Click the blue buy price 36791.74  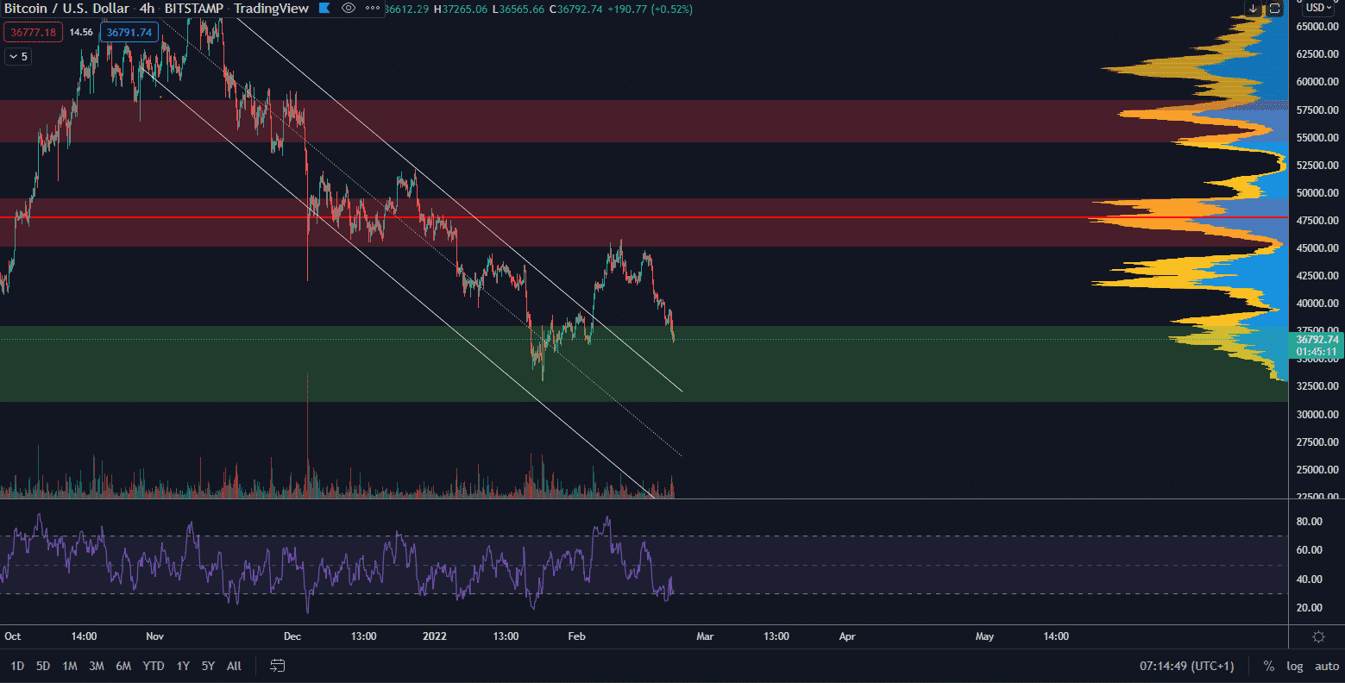point(129,33)
